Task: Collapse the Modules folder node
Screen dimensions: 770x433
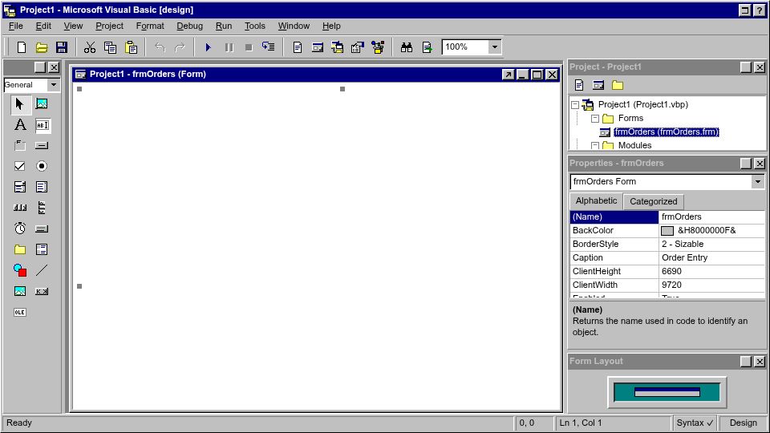Action: coord(594,146)
